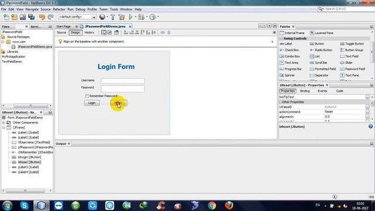Switch to the History view tab
The height and width of the screenshot is (211, 375).
[x=89, y=33]
